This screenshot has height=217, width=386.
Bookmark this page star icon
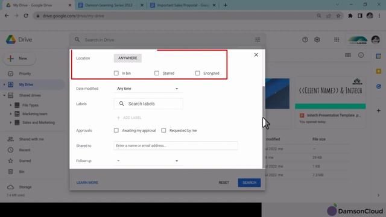(x=338, y=16)
